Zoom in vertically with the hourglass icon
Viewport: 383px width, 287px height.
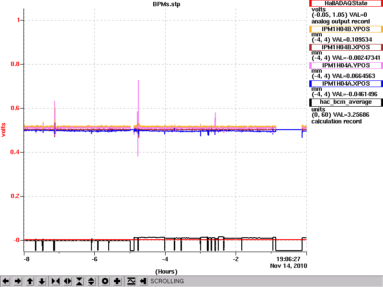(x=79, y=281)
